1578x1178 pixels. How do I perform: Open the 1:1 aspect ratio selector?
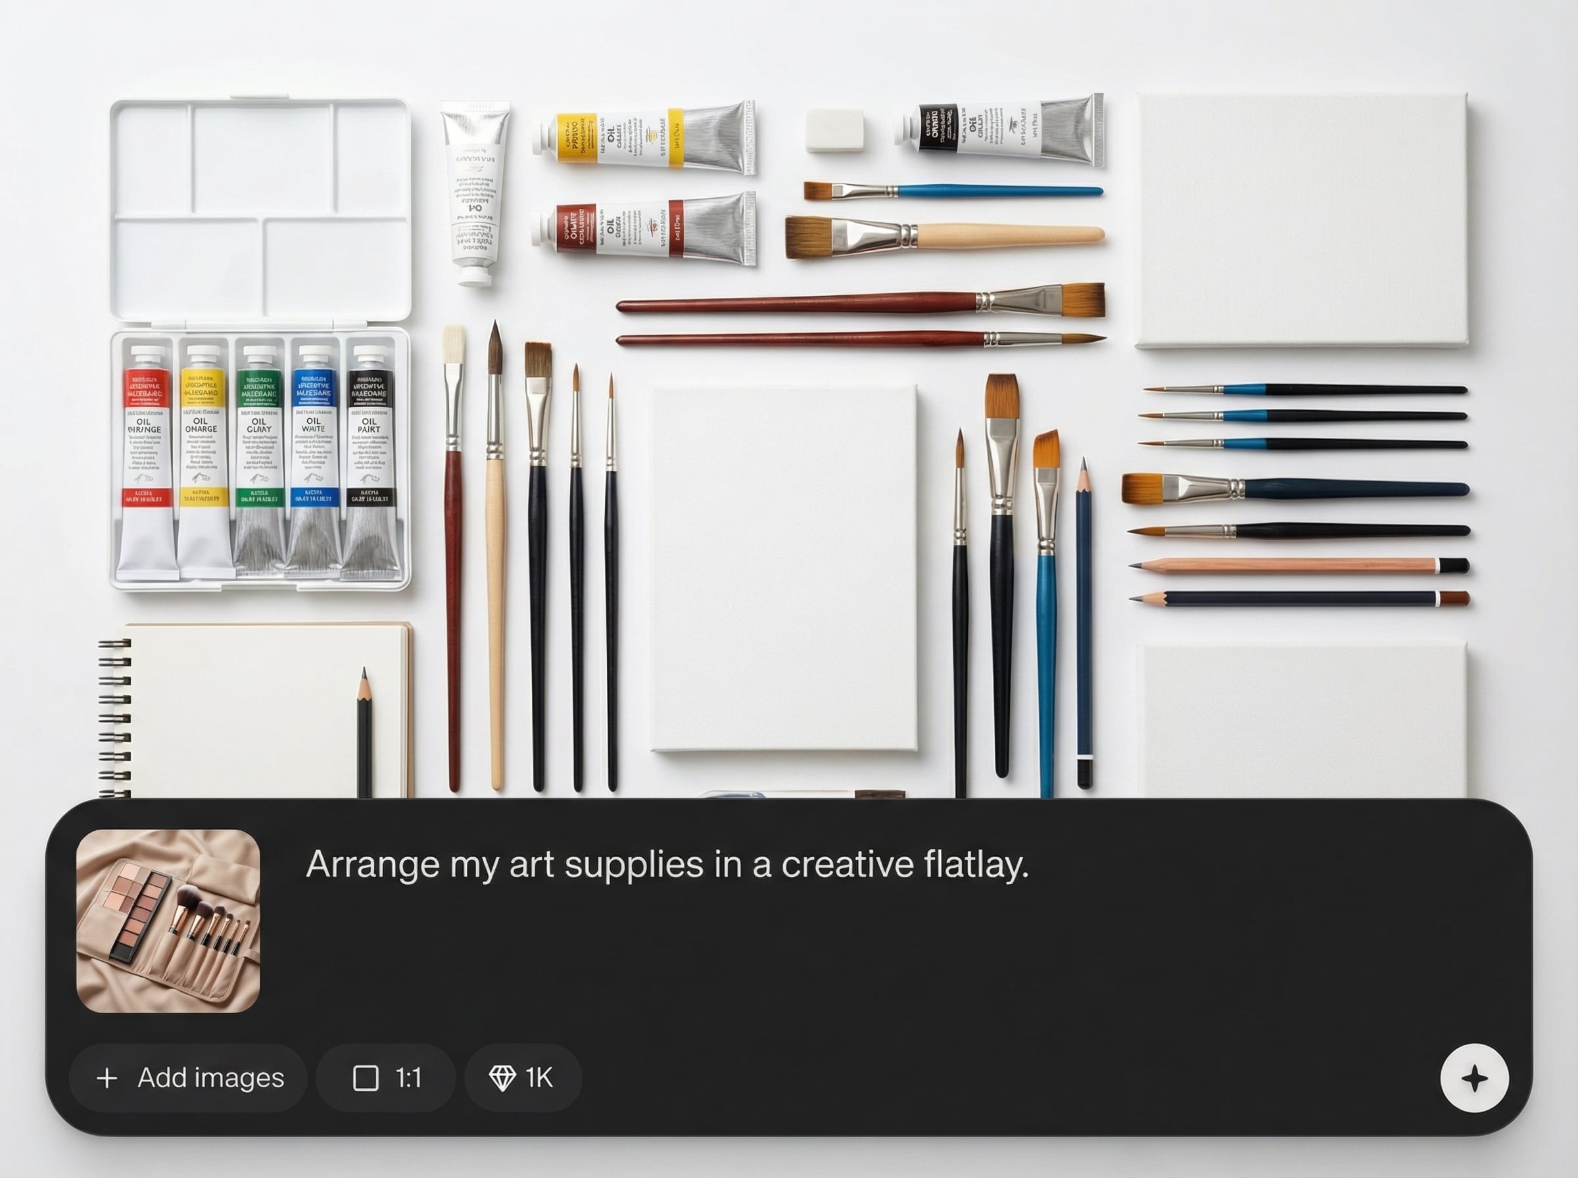coord(386,1077)
